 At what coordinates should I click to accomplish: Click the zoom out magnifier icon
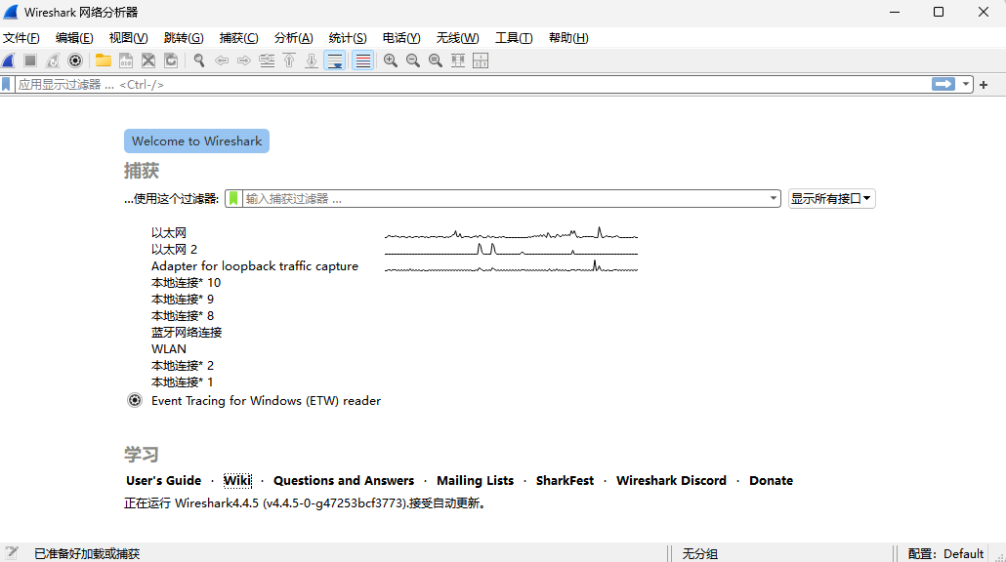click(413, 60)
